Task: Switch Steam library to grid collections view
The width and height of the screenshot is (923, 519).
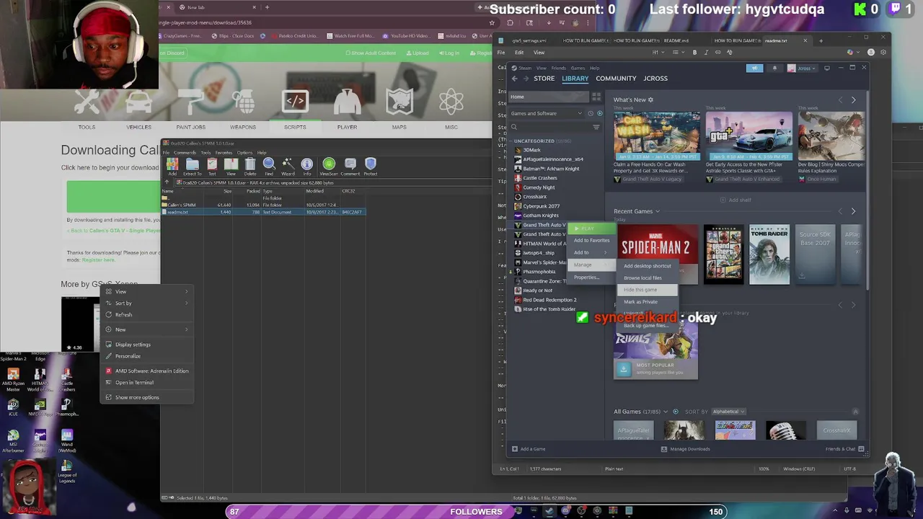Action: point(596,97)
